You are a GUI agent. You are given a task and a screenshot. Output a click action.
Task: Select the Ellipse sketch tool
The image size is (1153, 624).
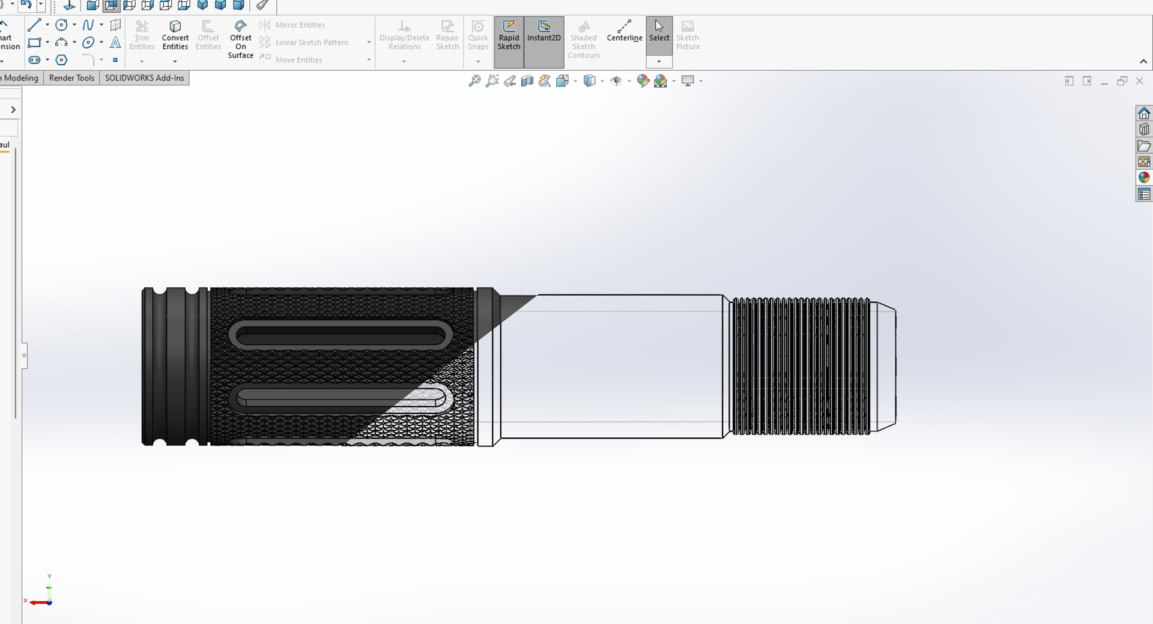[88, 43]
